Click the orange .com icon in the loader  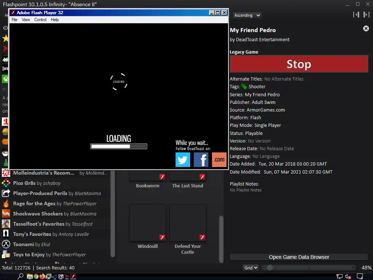(x=219, y=160)
